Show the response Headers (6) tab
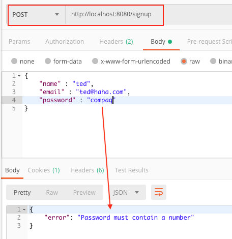This screenshot has height=239, width=232. pyautogui.click(x=87, y=170)
